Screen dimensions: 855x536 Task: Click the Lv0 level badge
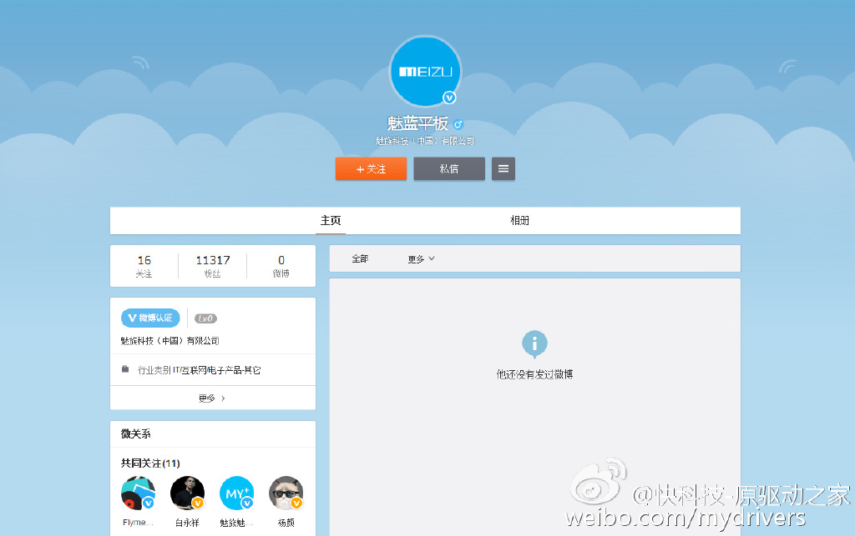point(205,318)
